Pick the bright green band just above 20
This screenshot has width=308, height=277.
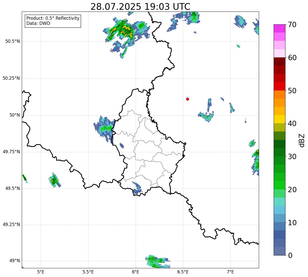[x=279, y=185]
